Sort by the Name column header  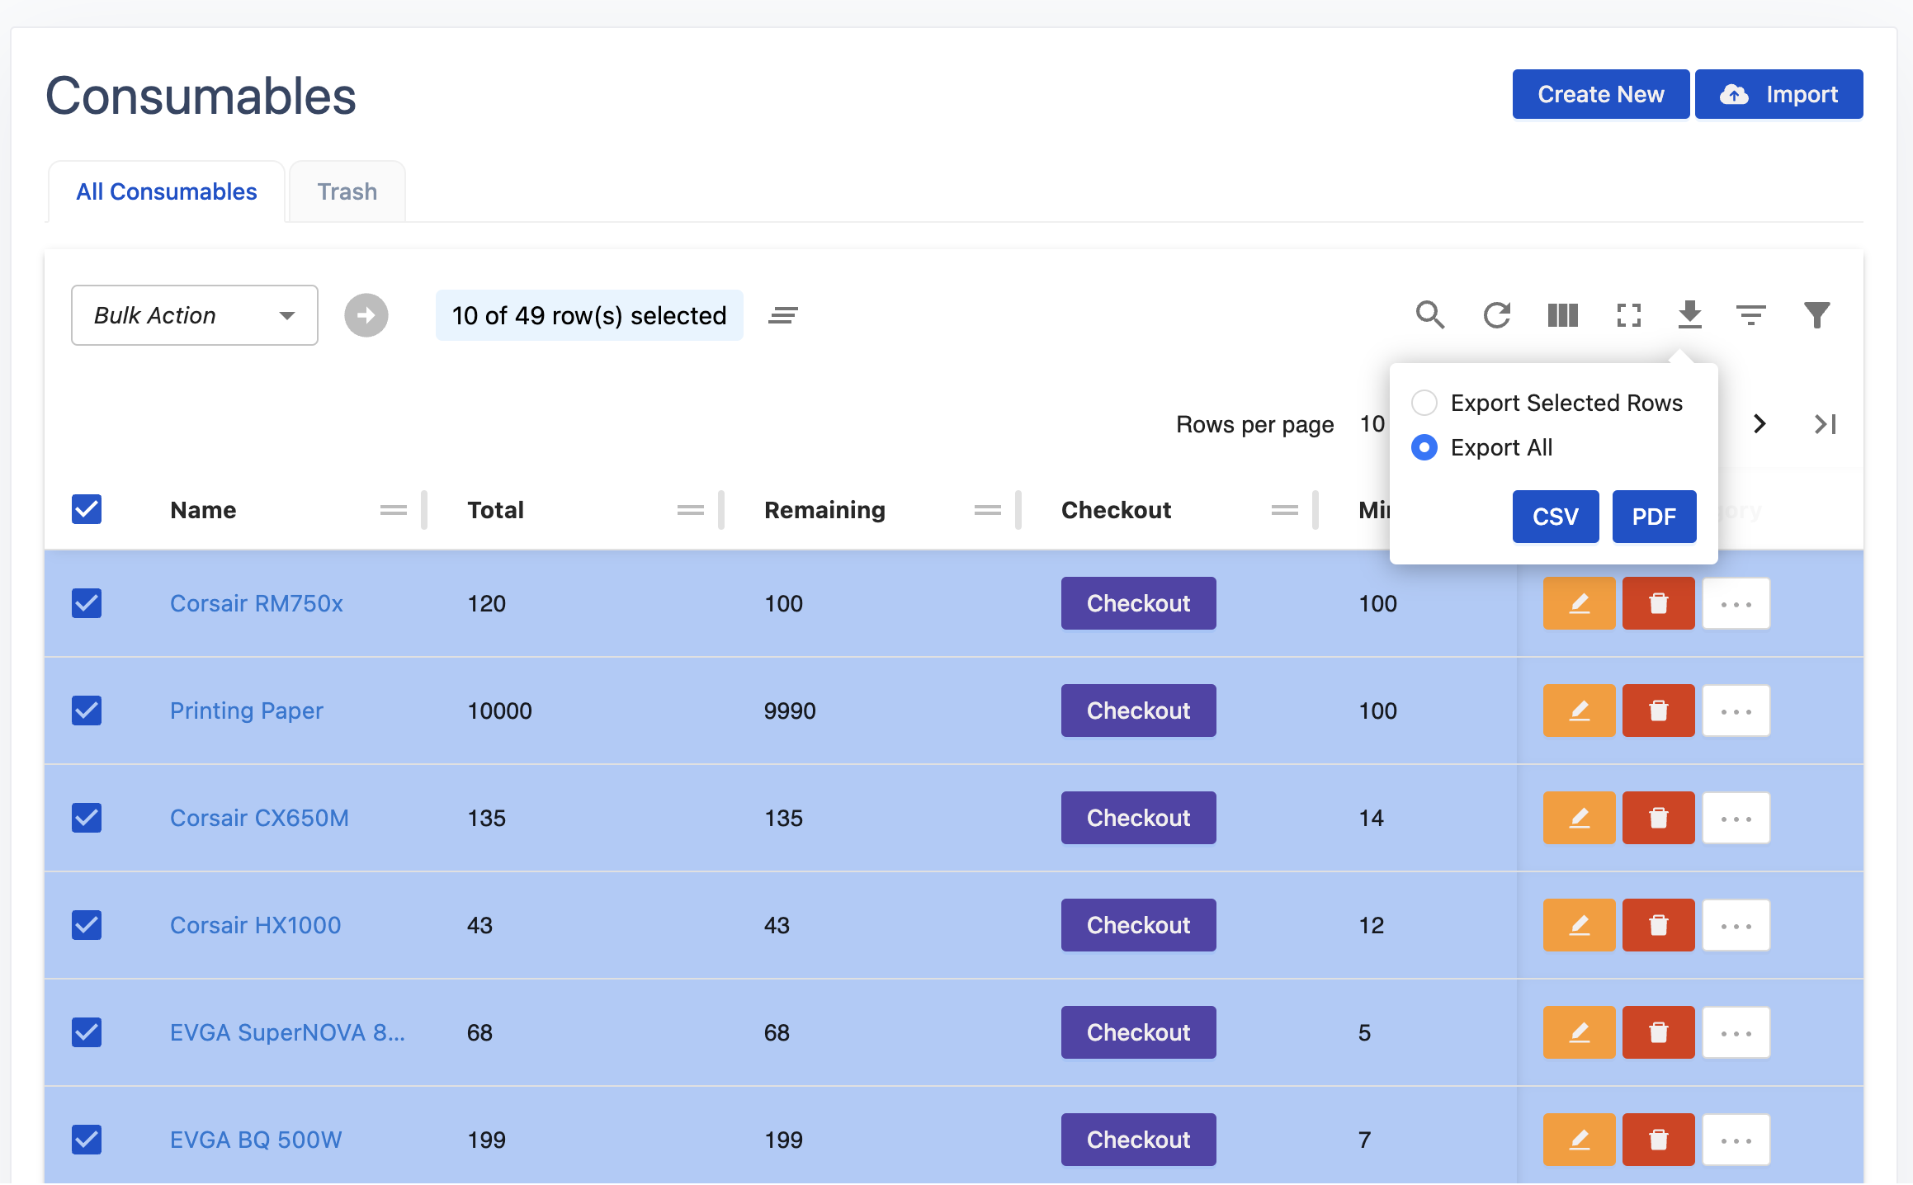coord(203,510)
